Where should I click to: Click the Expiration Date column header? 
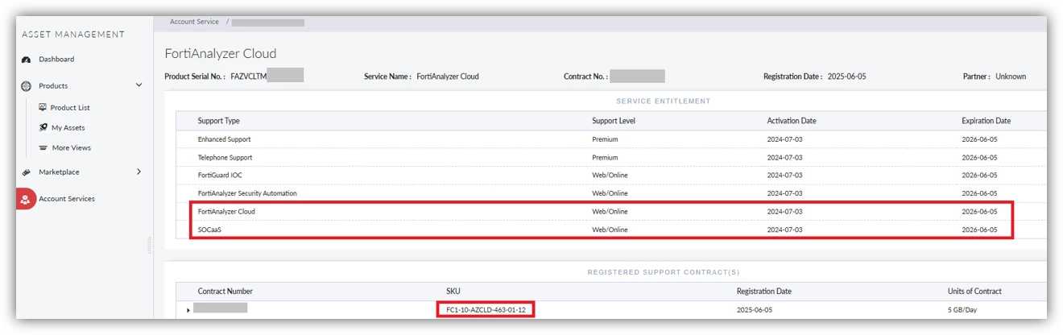pos(986,121)
